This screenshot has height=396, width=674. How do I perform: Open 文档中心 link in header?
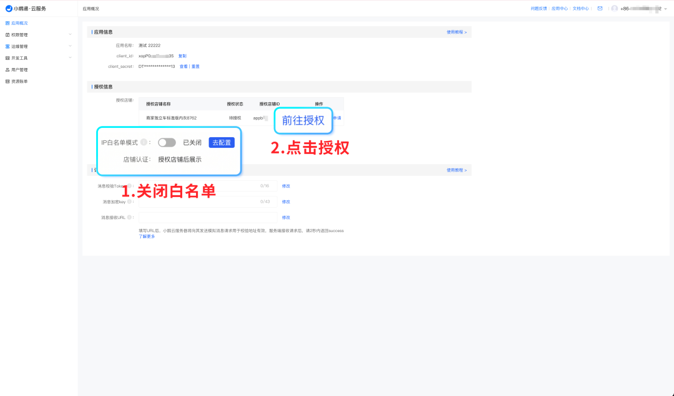click(581, 9)
